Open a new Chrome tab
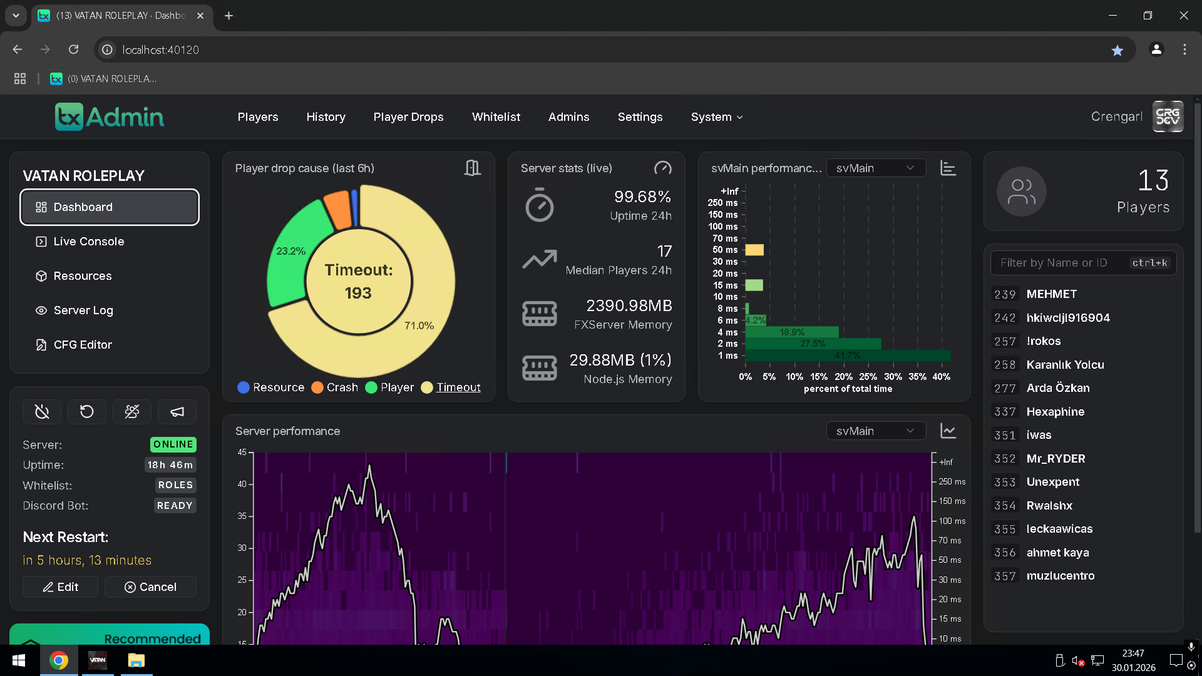Viewport: 1202px width, 676px height. click(x=229, y=16)
